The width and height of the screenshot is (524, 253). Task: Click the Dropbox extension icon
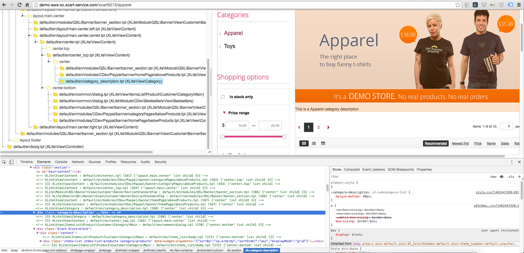click(x=501, y=5)
